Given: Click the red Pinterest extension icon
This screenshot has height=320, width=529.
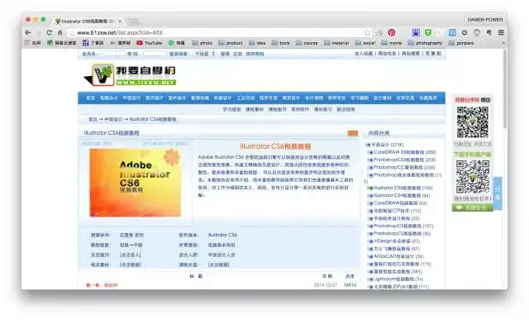Looking at the screenshot, I should click(x=391, y=33).
